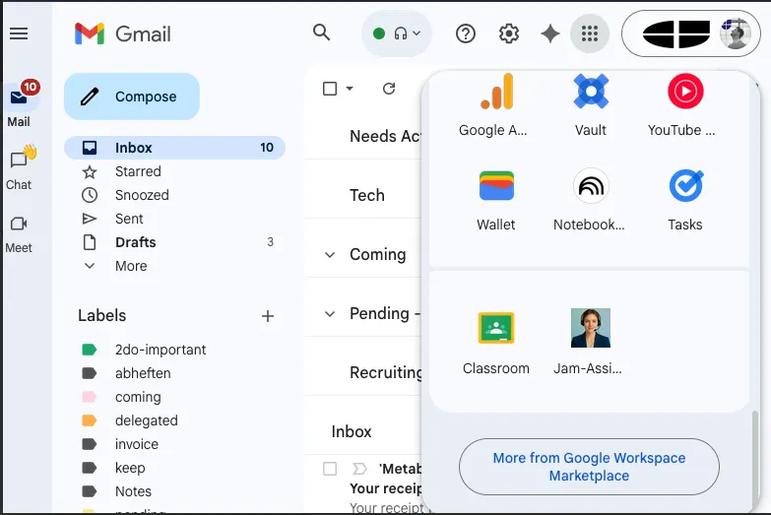Close the Google apps grid launcher
771x515 pixels.
pyautogui.click(x=590, y=33)
